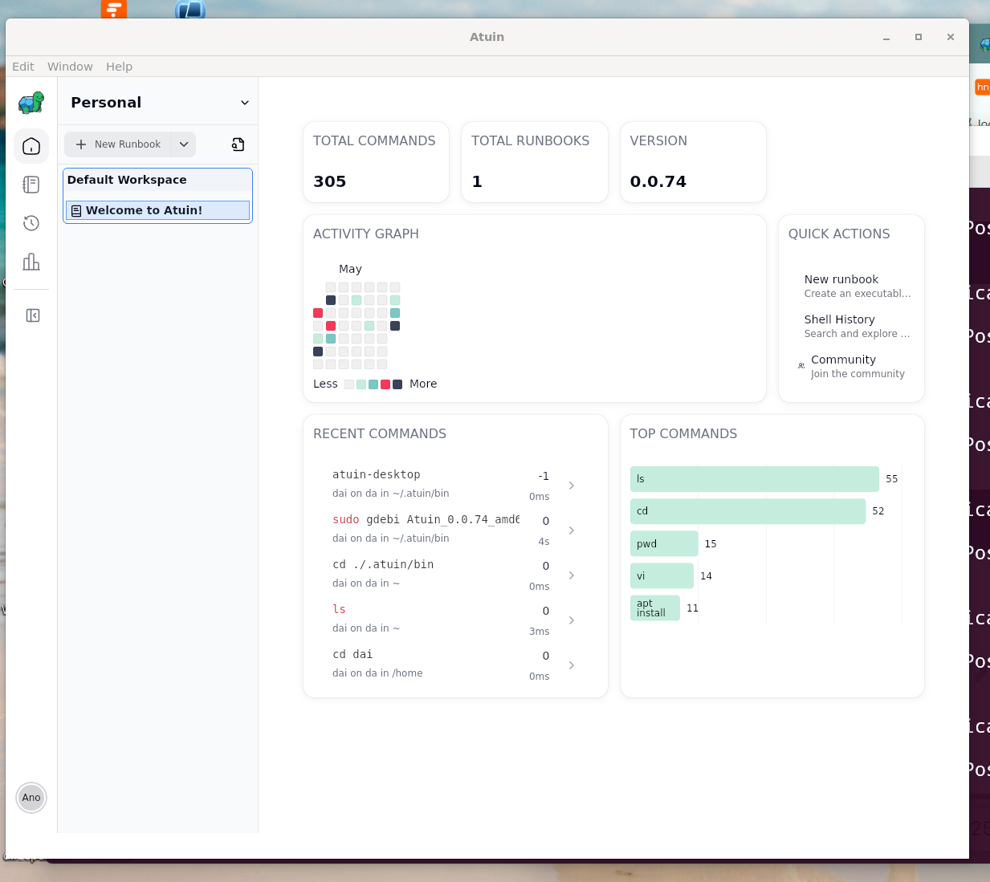Click the blue app icon on the desktop
The width and height of the screenshot is (990, 882).
[x=190, y=9]
